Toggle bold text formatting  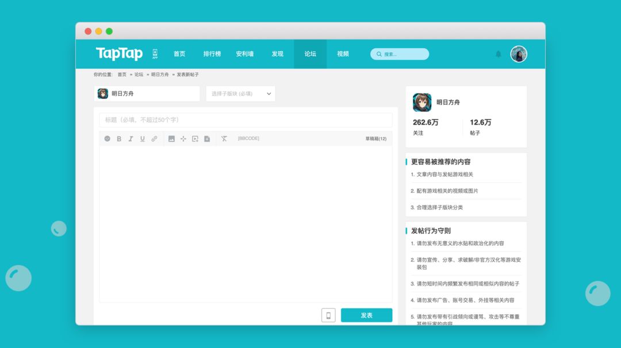pos(119,139)
